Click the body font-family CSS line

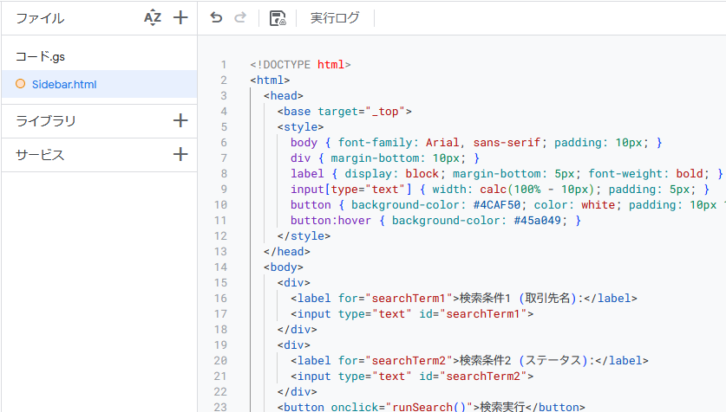[476, 142]
